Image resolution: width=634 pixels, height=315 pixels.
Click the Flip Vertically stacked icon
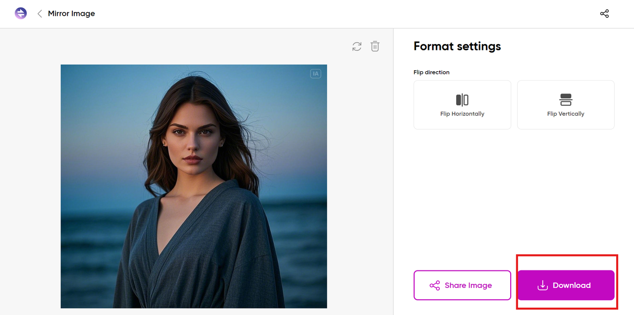tap(566, 100)
